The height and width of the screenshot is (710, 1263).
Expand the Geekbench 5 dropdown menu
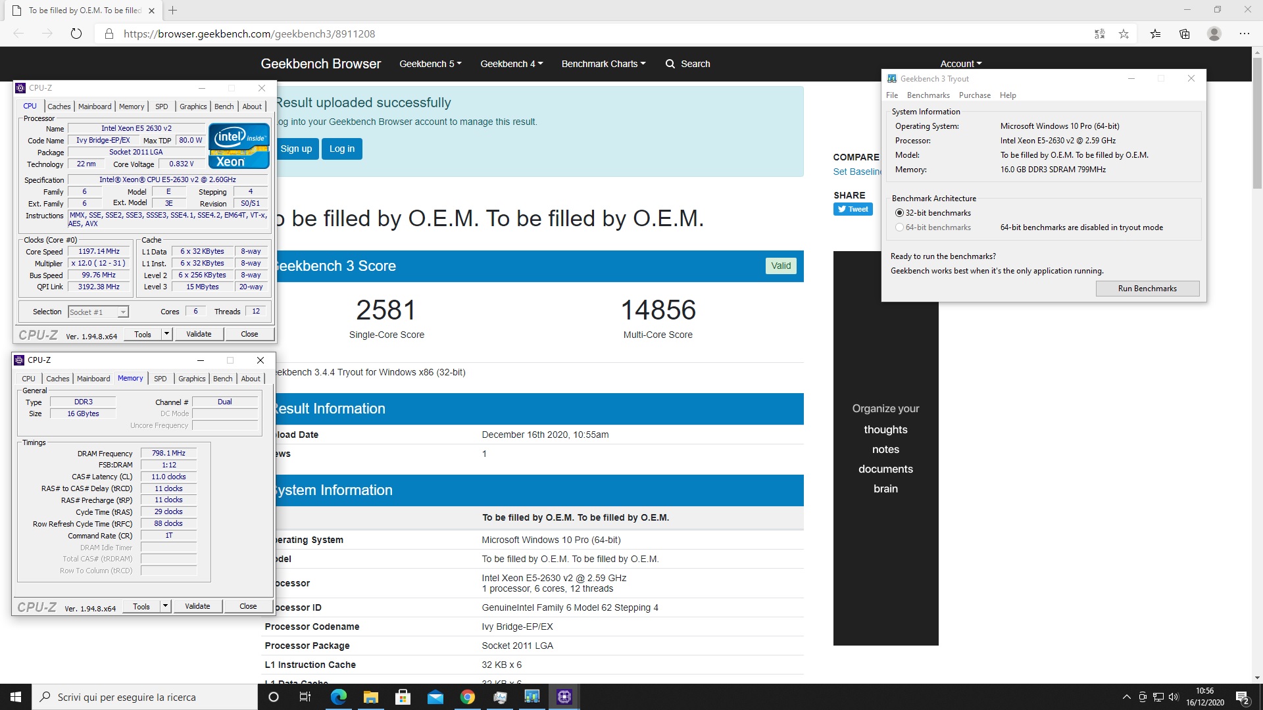[x=430, y=64]
